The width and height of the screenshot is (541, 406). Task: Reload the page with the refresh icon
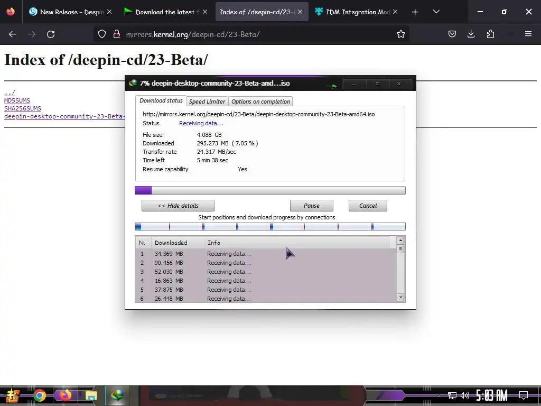51,34
